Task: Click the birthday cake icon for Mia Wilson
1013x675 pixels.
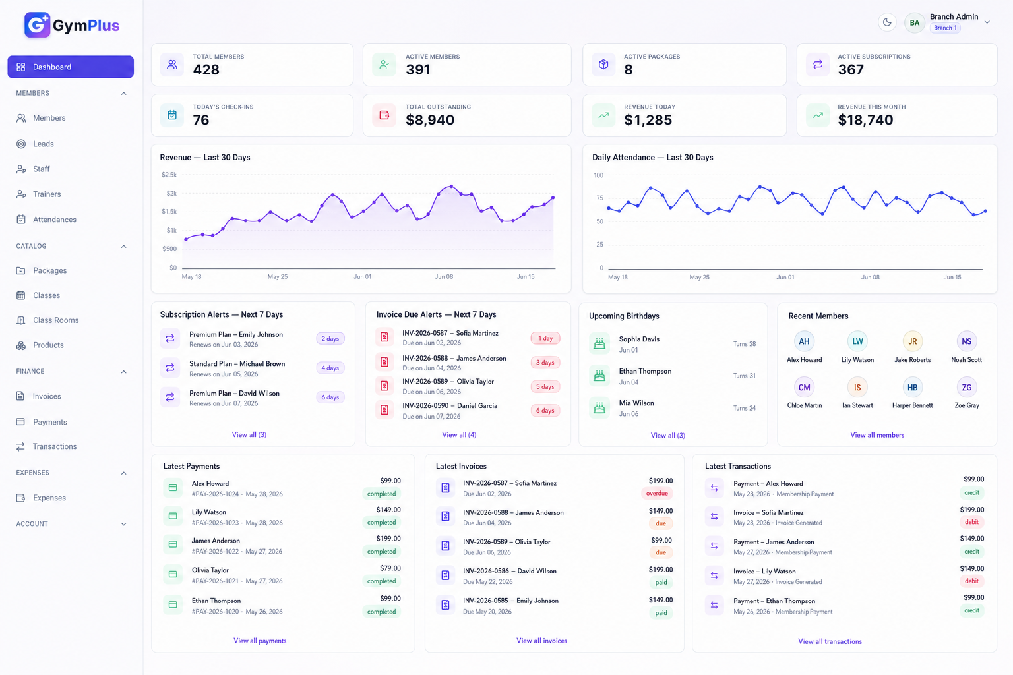Action: 599,408
